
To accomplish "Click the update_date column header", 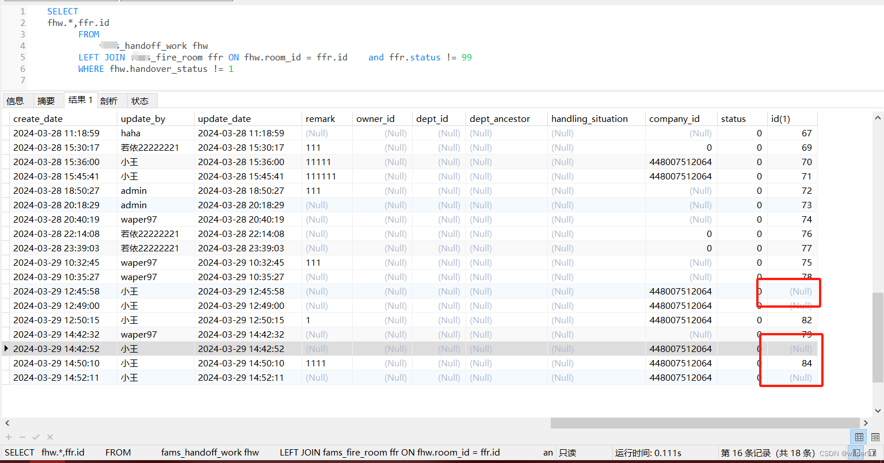I will (x=248, y=118).
